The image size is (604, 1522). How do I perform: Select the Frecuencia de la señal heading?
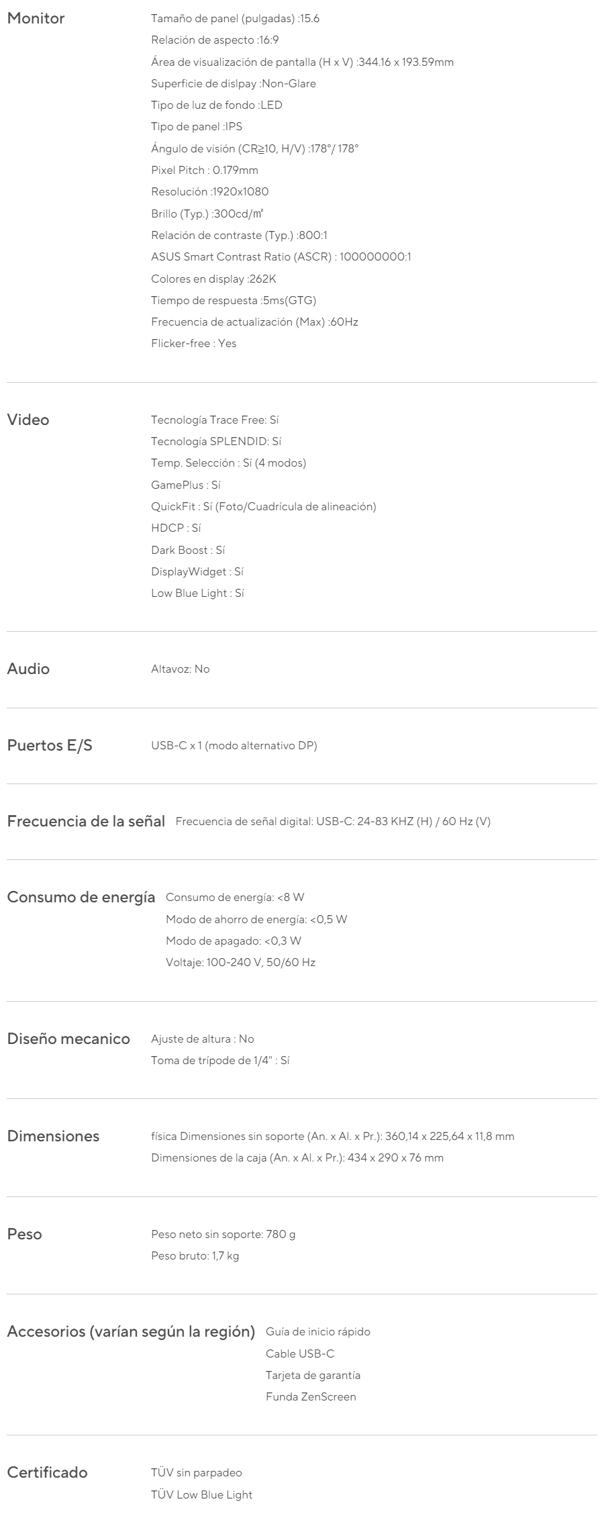tap(86, 822)
